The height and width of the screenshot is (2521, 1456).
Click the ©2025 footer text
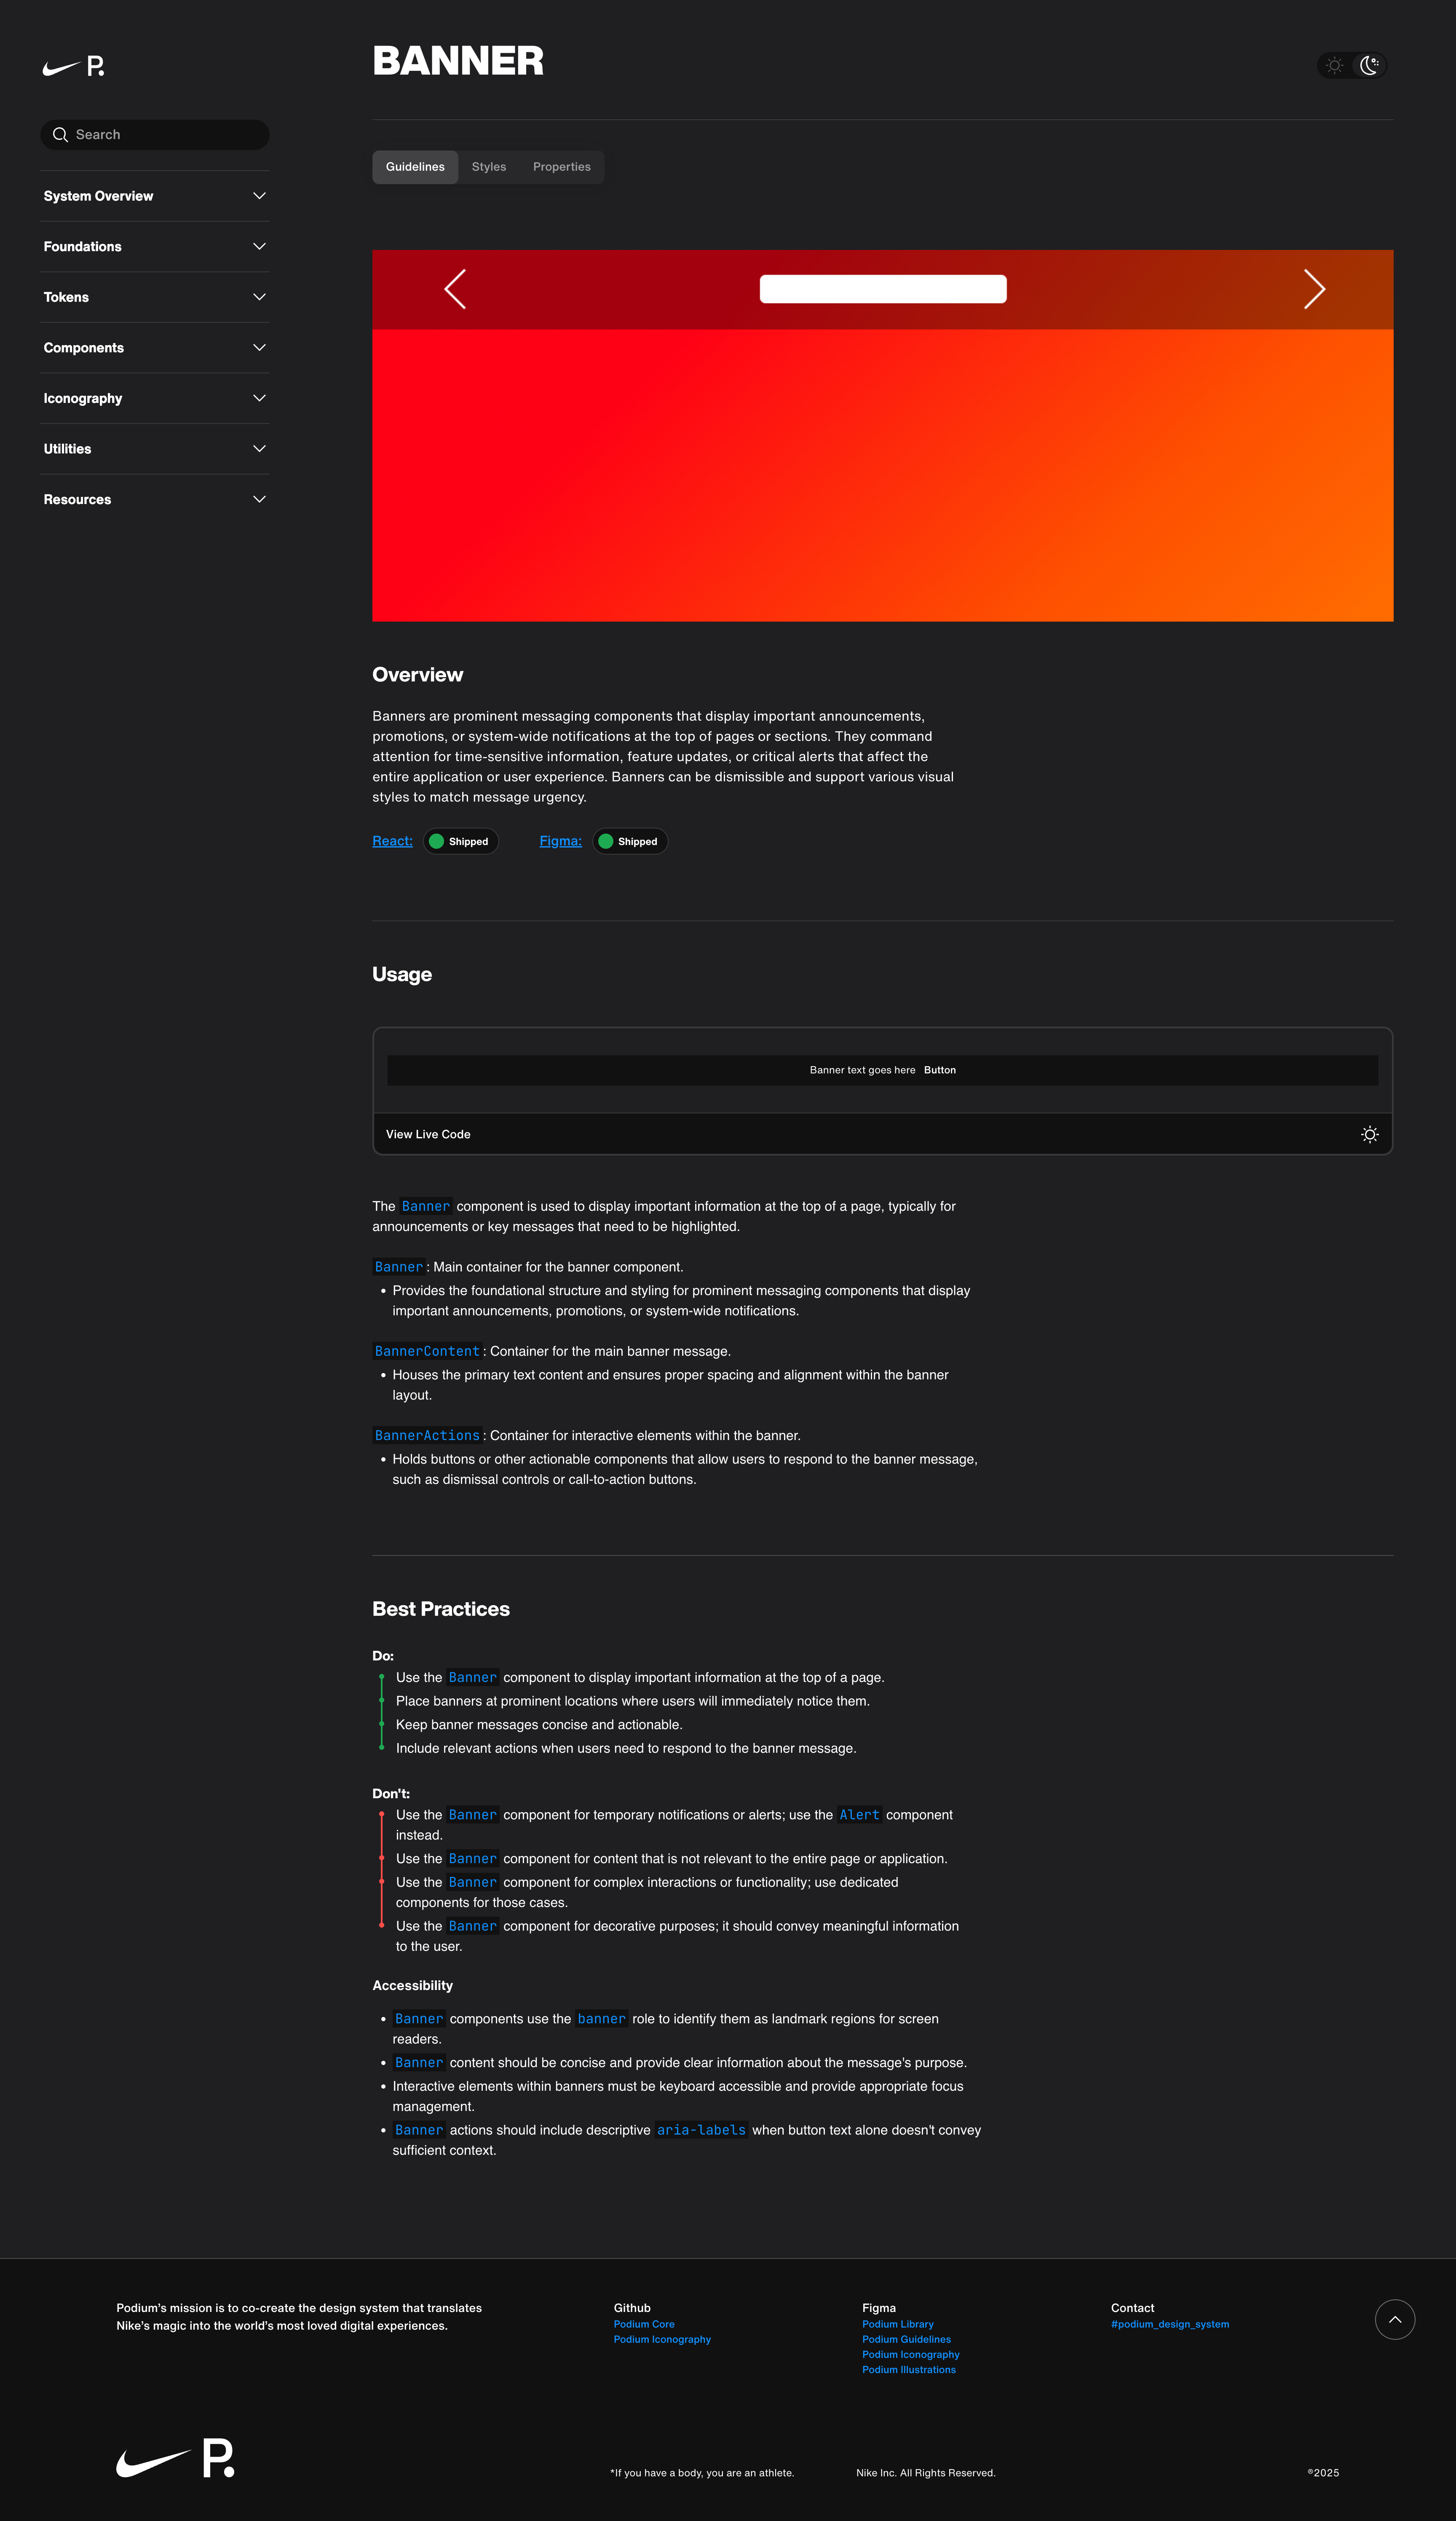pos(1323,2473)
